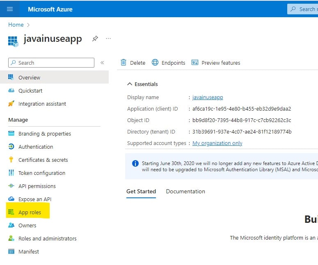The width and height of the screenshot is (318, 265).
Task: Click the sidebar Search field
Action: [x=51, y=63]
